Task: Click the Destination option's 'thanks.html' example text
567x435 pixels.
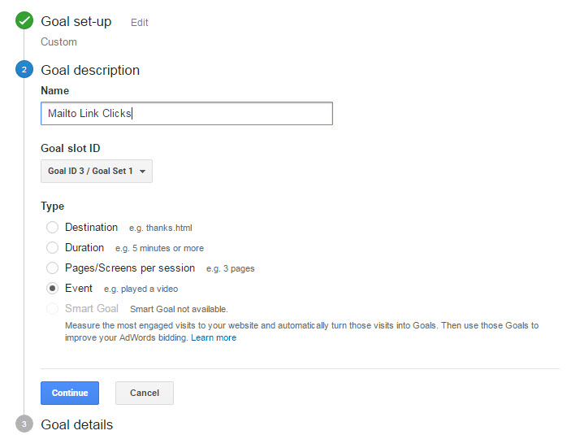Action: point(161,228)
